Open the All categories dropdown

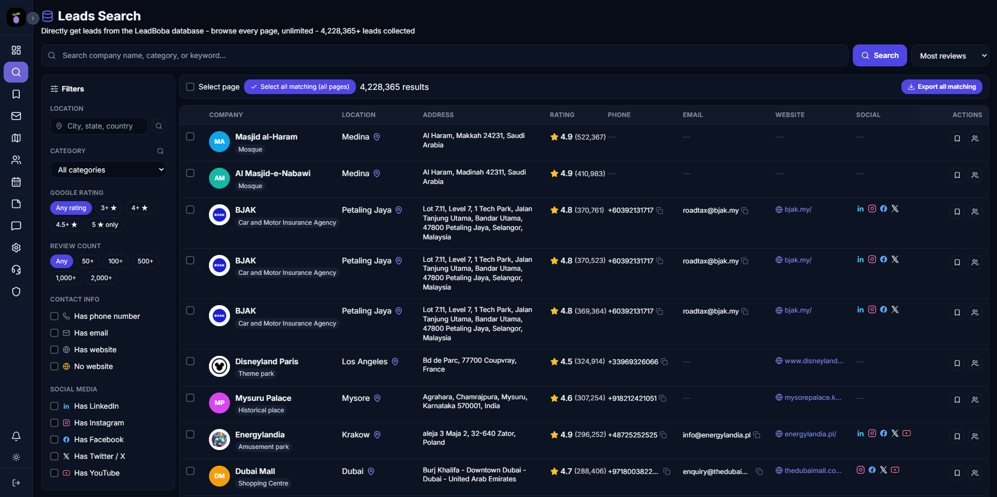tap(108, 170)
